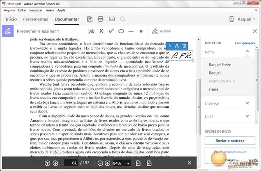This screenshot has width=261, height=171.
Task: Switch to the Início tab
Action: [11, 19]
